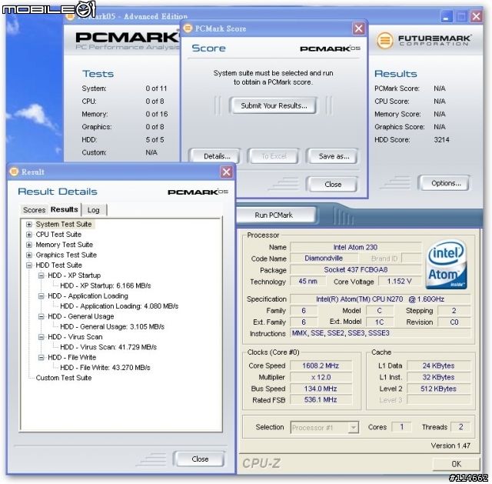
Task: Click the Specification field Atom N270
Action: pyautogui.click(x=381, y=299)
